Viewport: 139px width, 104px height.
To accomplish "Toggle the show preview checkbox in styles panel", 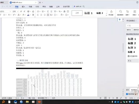I will coord(127,94).
